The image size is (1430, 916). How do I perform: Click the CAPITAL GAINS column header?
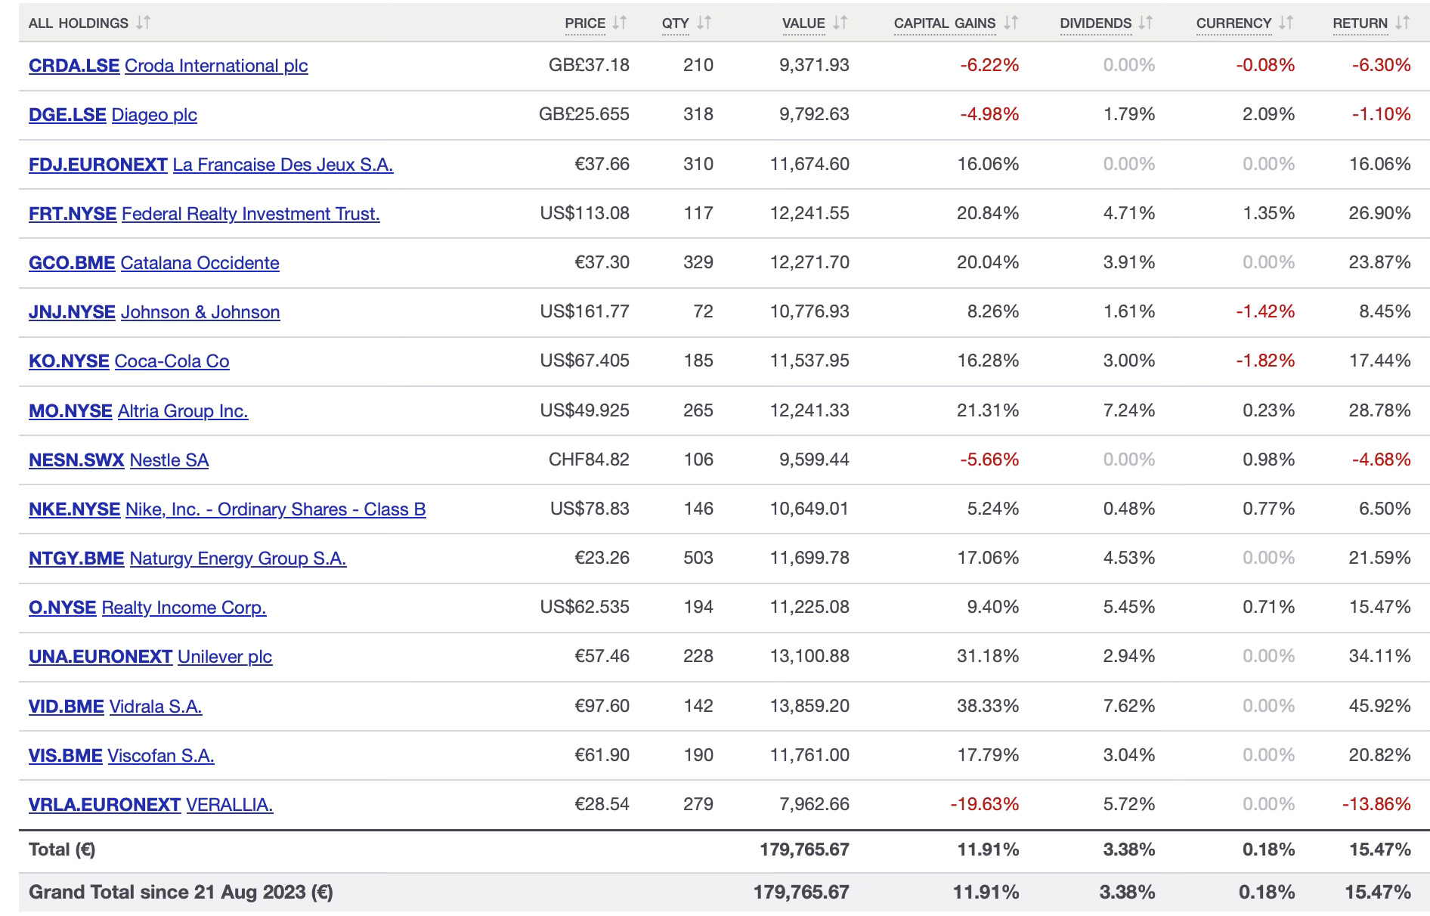(945, 23)
